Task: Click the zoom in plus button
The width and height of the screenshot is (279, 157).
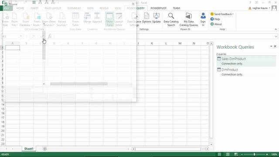Action: tap(267, 154)
